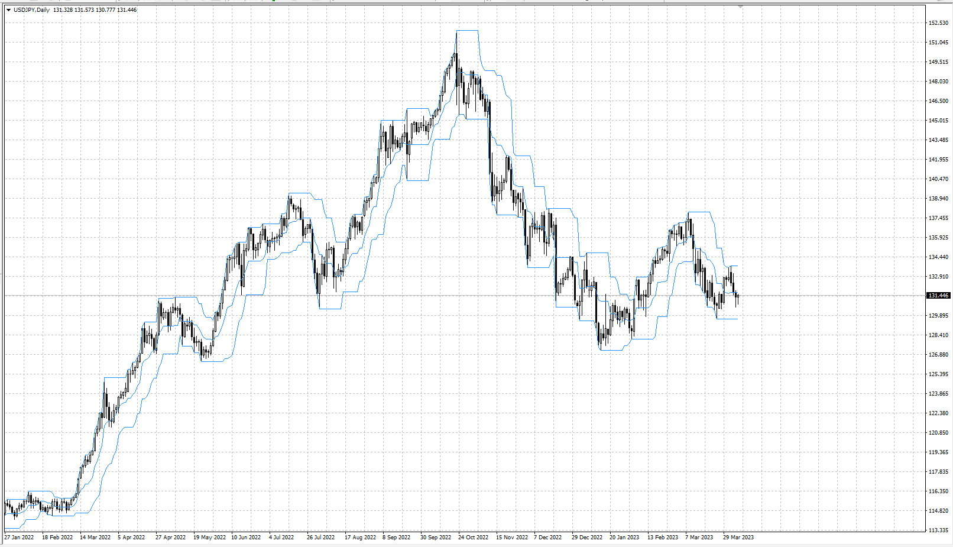Click the 24 Oct 2022 time axis label

[x=474, y=538]
